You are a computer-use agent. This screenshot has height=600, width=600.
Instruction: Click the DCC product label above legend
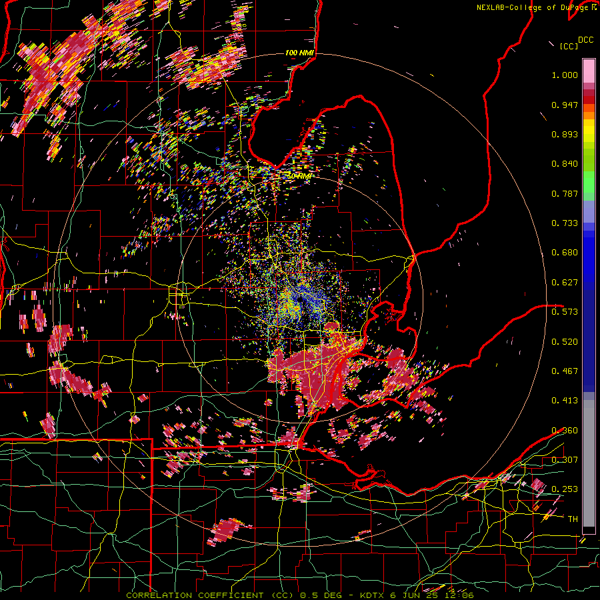click(585, 40)
